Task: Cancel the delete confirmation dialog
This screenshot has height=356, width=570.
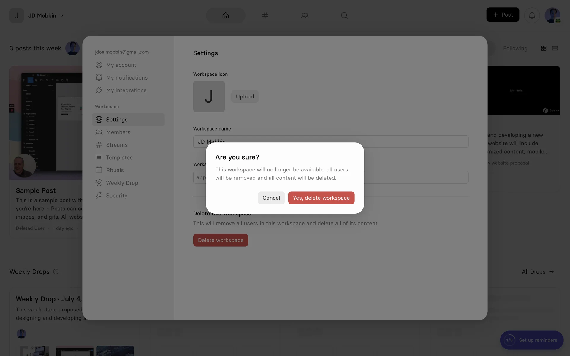Action: pos(271,198)
